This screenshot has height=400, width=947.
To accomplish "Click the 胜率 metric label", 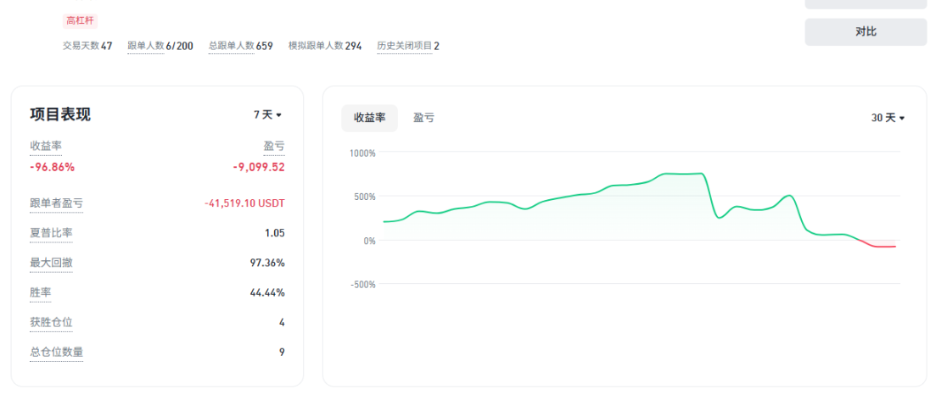I will pos(41,292).
